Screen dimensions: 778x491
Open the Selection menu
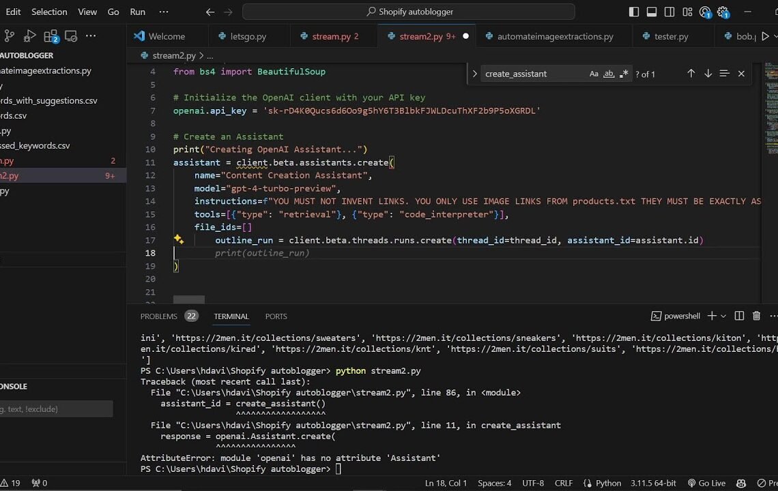[x=49, y=12]
